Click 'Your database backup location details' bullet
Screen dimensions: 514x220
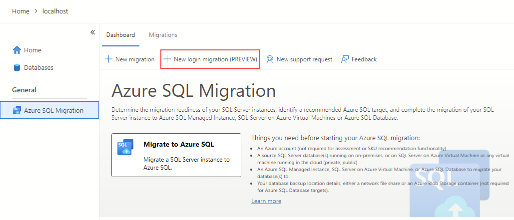[383, 187]
